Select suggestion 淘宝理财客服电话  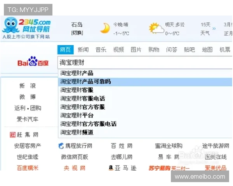point(145,98)
